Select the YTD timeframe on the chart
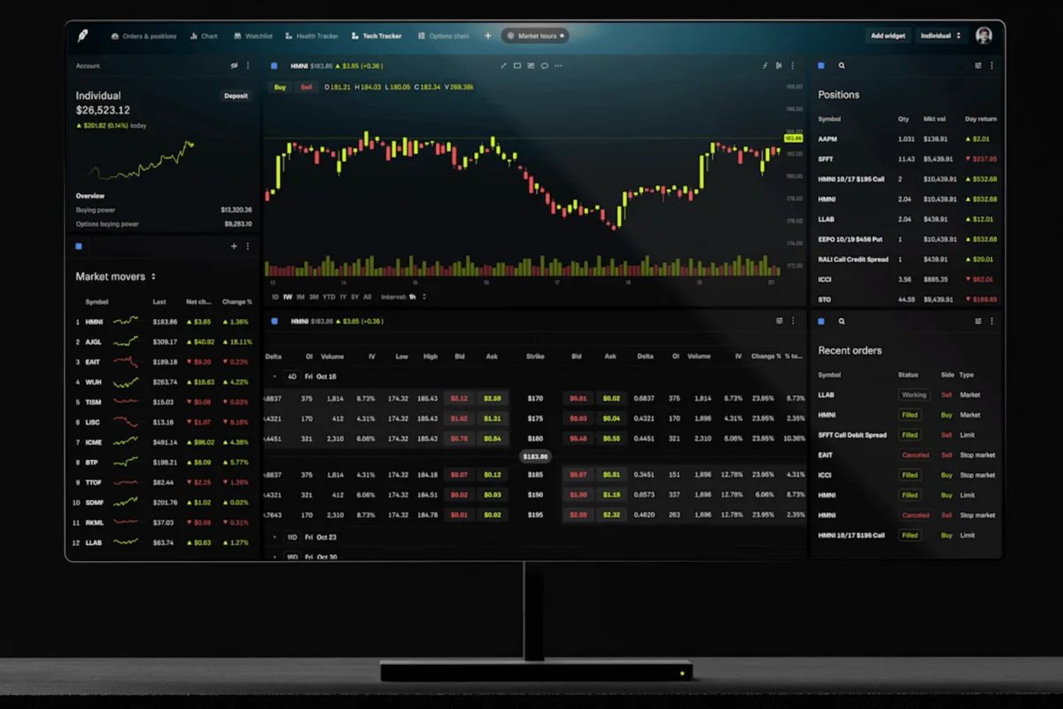 [328, 296]
